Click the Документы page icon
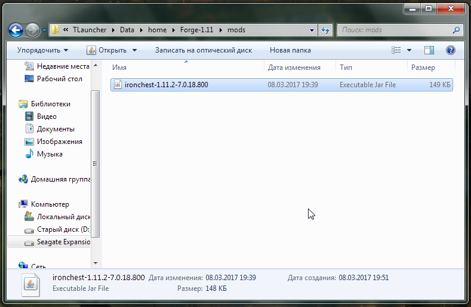This screenshot has width=471, height=307. pyautogui.click(x=29, y=128)
